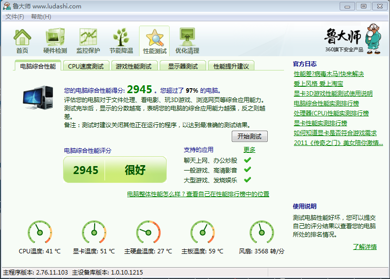Open the 帮助(H) menu
The width and height of the screenshot is (390, 279).
click(41, 17)
